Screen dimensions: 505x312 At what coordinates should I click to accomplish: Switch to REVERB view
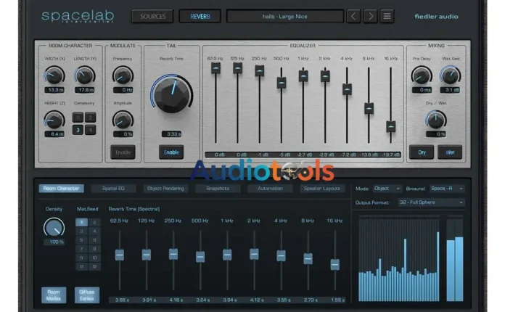coord(200,16)
